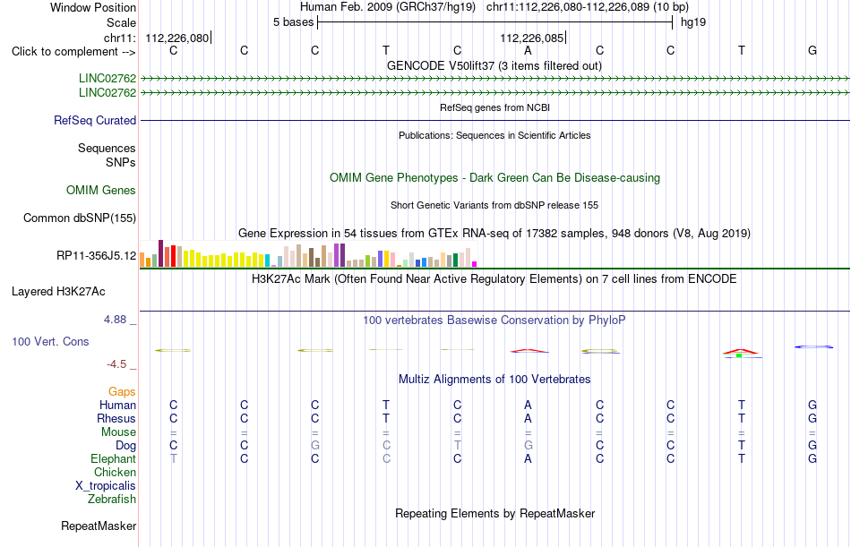Click base A in the Elephant alignment row

[528, 458]
